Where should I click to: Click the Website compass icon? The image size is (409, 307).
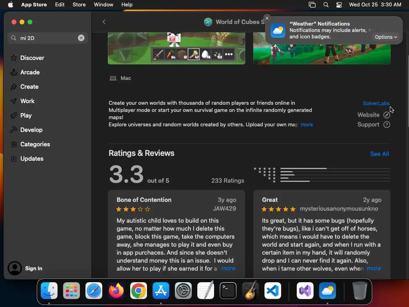387,115
